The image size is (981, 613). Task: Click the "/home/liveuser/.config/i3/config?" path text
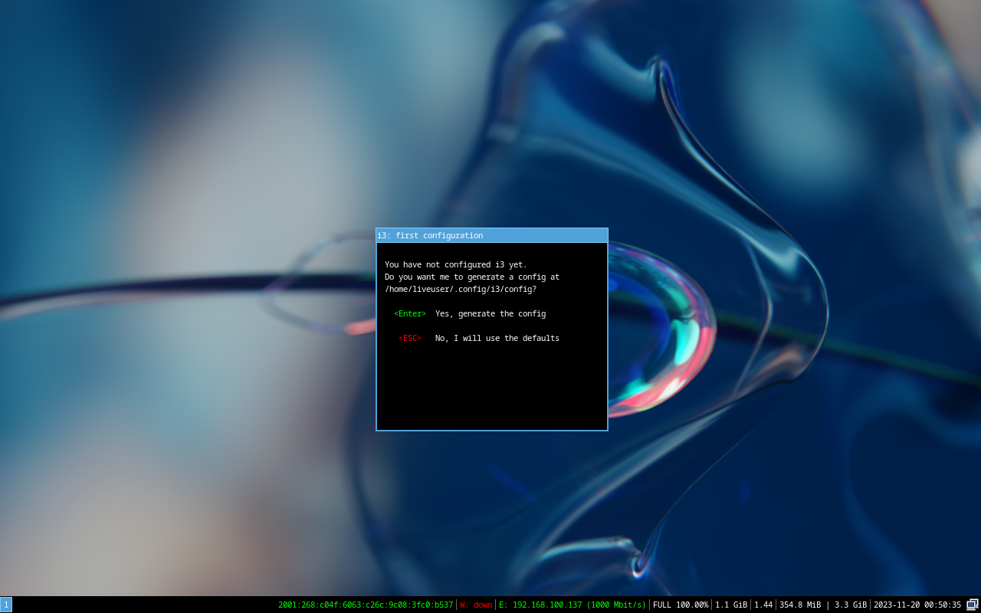coord(461,290)
